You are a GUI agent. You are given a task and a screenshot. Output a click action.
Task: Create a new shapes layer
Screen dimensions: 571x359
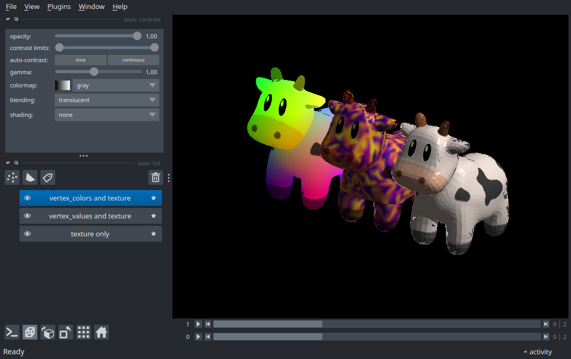30,177
